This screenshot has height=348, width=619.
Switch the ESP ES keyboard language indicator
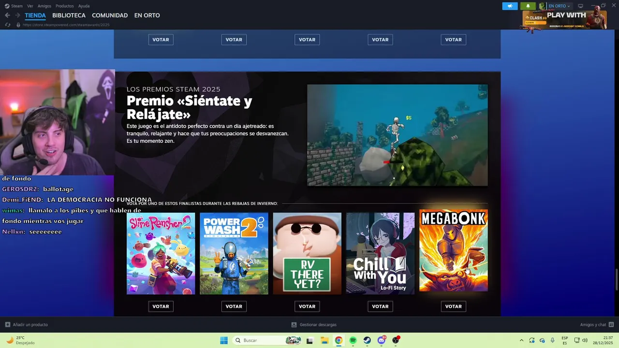coord(565,340)
